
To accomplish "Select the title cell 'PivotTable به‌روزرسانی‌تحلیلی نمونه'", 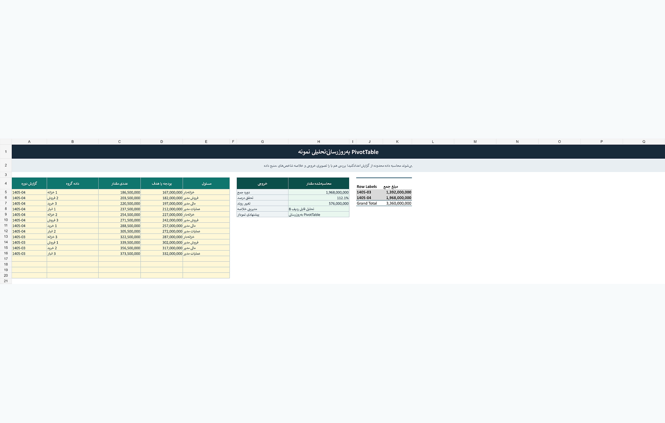I will tap(338, 152).
